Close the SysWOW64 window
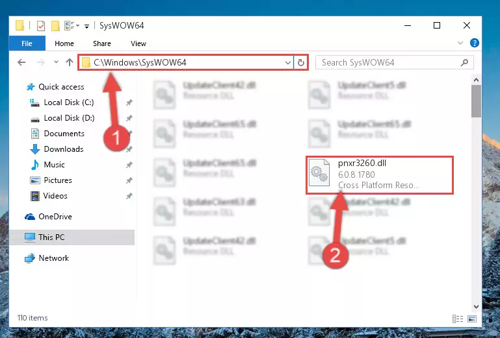The width and height of the screenshot is (500, 338). coord(467,25)
